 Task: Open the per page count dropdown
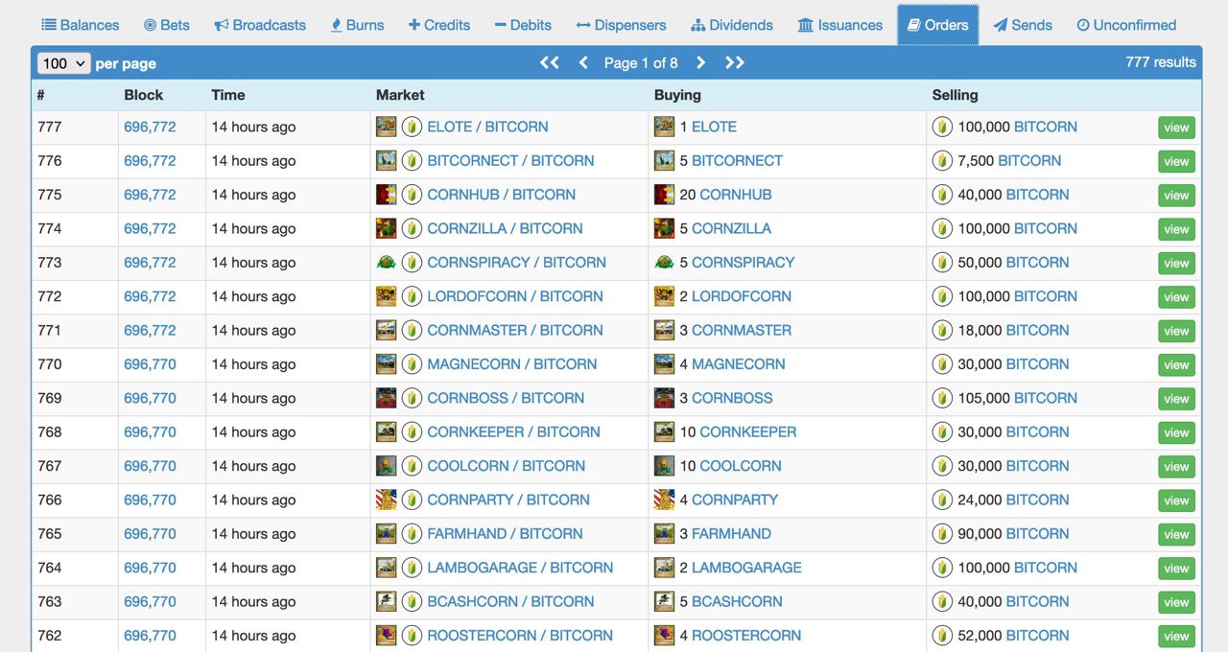coord(63,63)
